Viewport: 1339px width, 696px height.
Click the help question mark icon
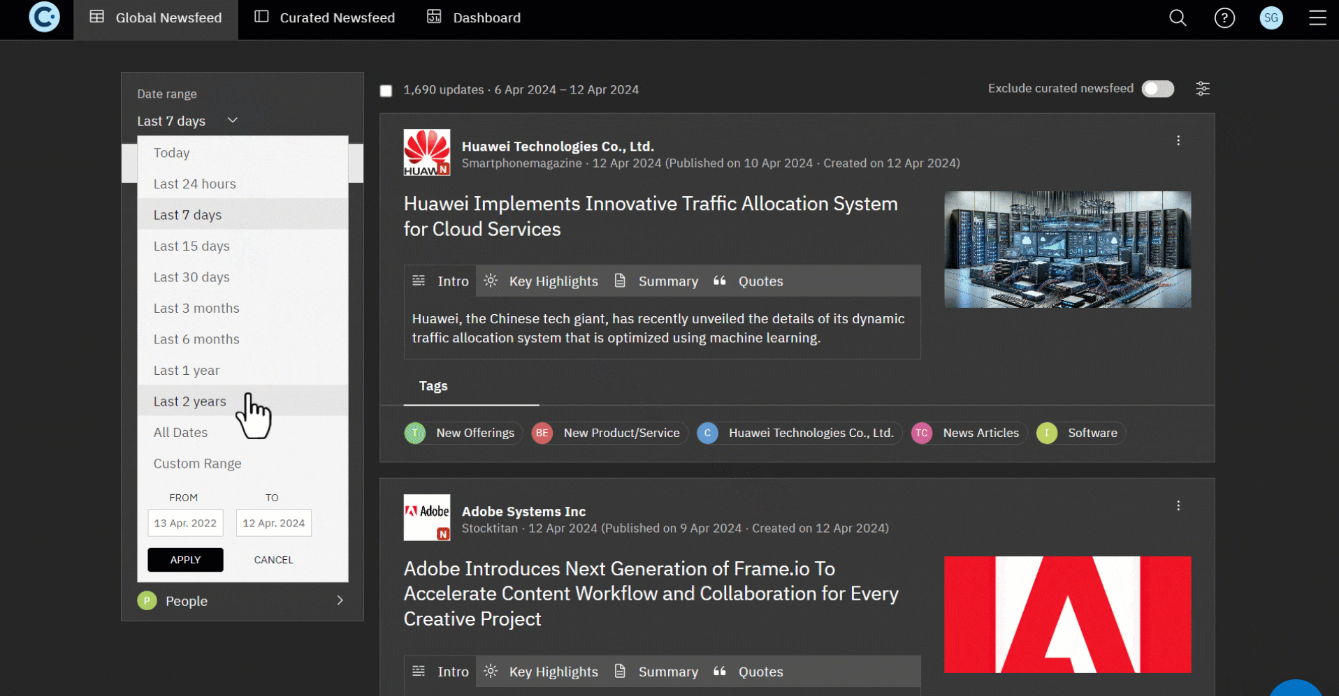[1224, 18]
